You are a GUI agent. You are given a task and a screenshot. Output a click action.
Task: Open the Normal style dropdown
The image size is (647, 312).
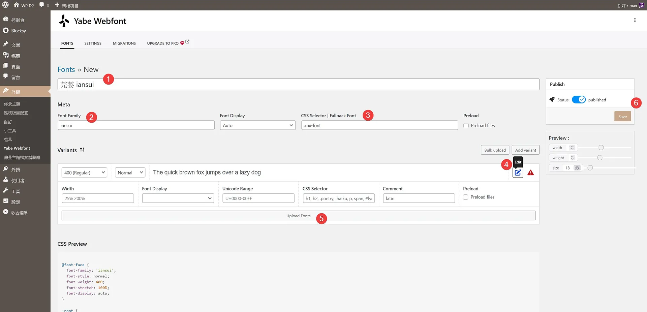(130, 173)
